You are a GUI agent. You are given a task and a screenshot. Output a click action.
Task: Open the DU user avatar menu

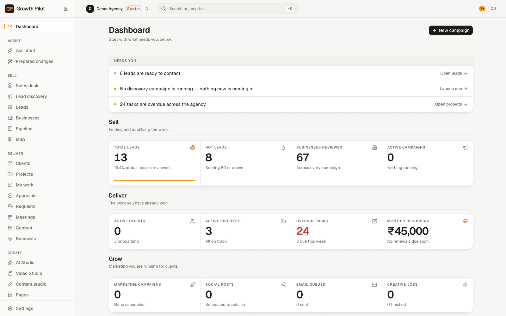coord(493,9)
